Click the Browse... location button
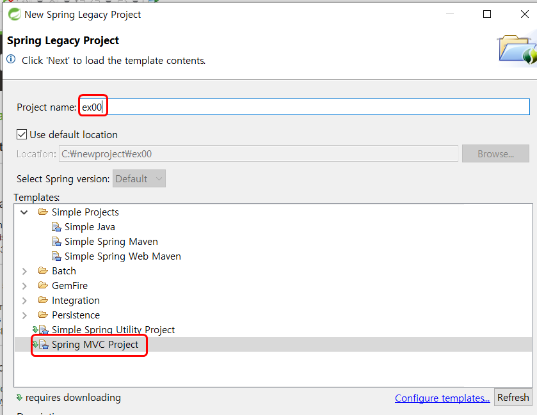Image resolution: width=537 pixels, height=415 pixels. pyautogui.click(x=495, y=153)
